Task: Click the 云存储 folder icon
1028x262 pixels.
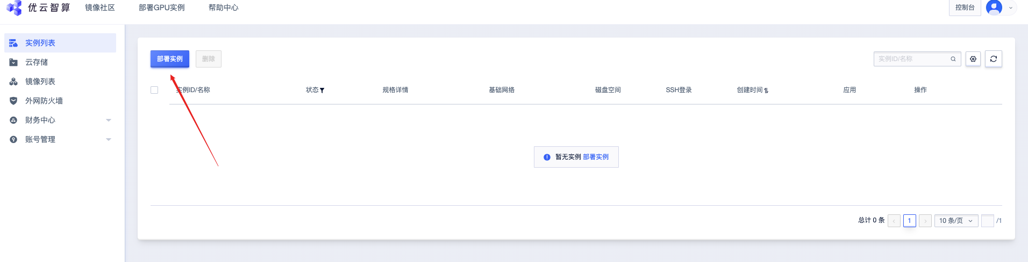Action: point(13,62)
